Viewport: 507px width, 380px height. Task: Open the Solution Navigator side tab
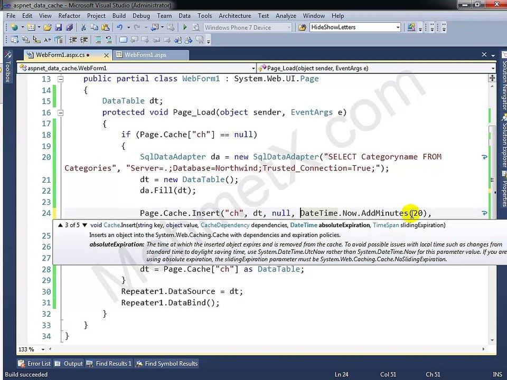click(x=504, y=81)
